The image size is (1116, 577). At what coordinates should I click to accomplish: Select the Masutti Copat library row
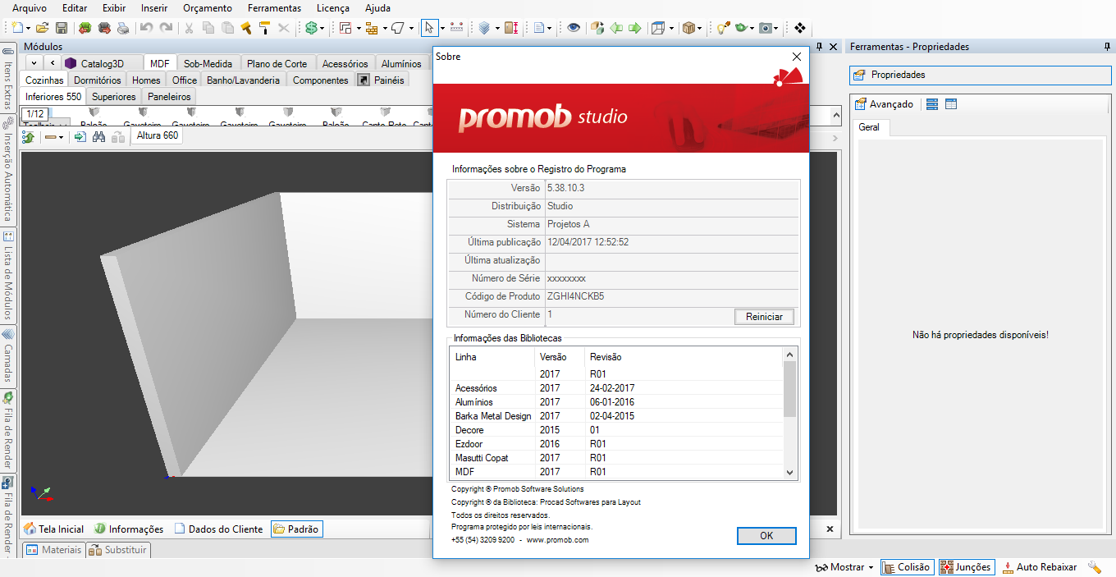(616, 458)
